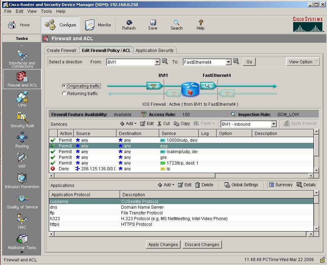The width and height of the screenshot is (327, 265).
Task: Select the Returning traffic radio button
Action: click(x=64, y=94)
